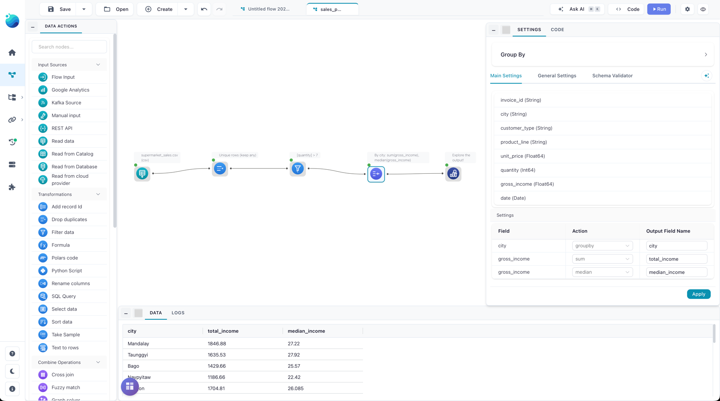
Task: Click the supermarket_sales.csv read node on canvas
Action: (142, 173)
